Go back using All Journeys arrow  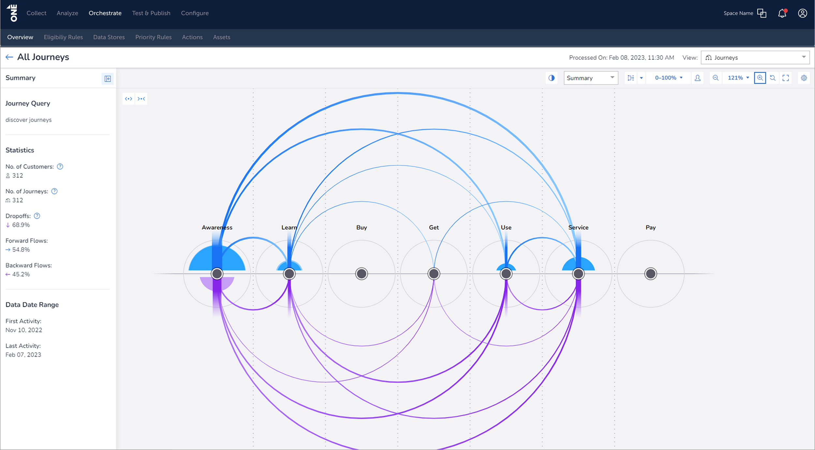9,57
